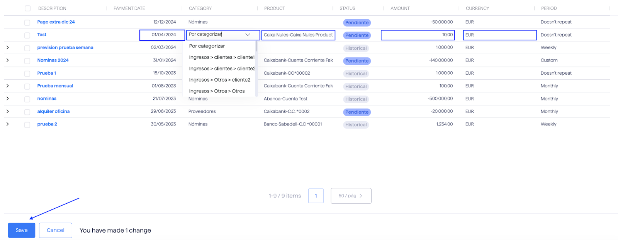
Task: Sort by the DESCRIPTION column header
Action: (52, 8)
